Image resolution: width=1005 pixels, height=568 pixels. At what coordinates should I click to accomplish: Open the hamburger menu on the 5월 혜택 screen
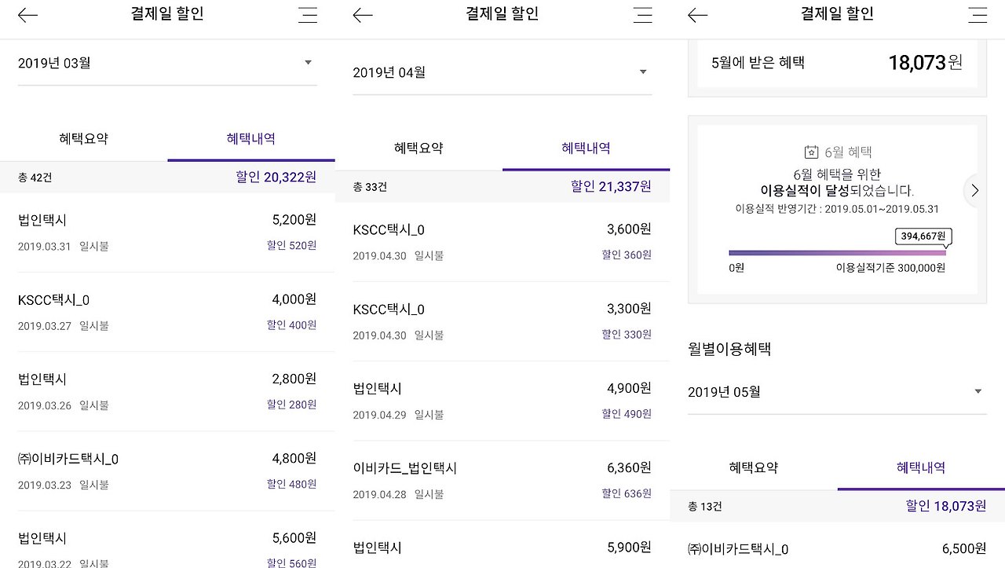tap(978, 15)
